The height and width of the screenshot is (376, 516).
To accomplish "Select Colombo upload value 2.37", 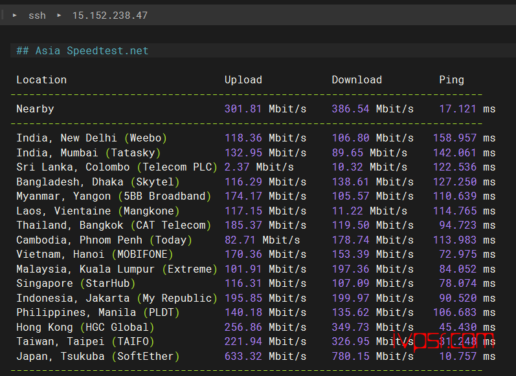I will click(236, 167).
